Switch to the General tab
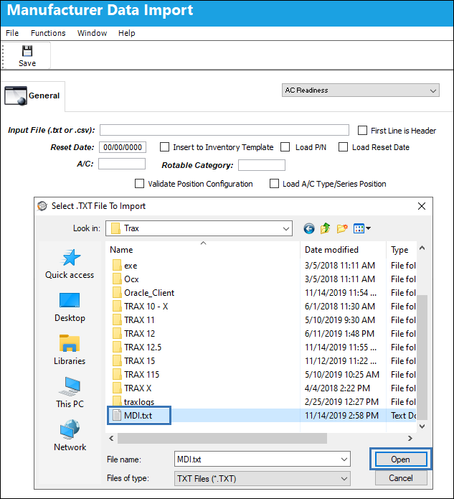Image resolution: width=454 pixels, height=499 pixels. [x=33, y=95]
